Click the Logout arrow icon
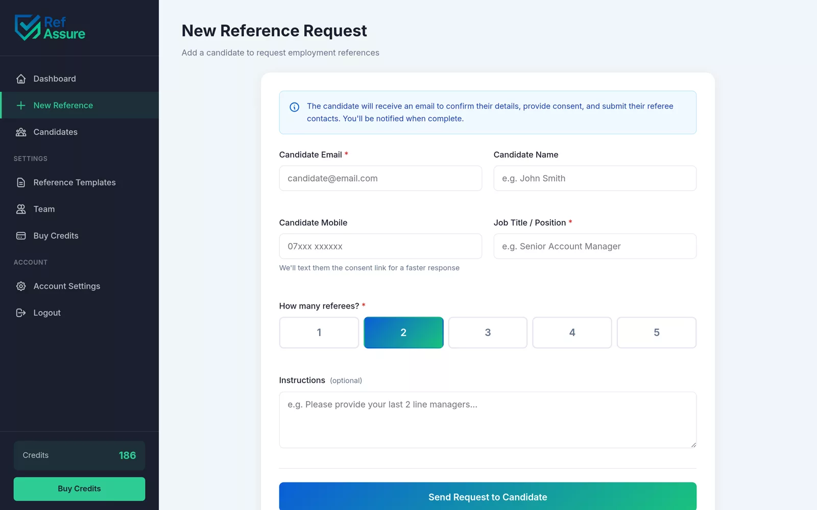The width and height of the screenshot is (817, 510). pyautogui.click(x=21, y=313)
